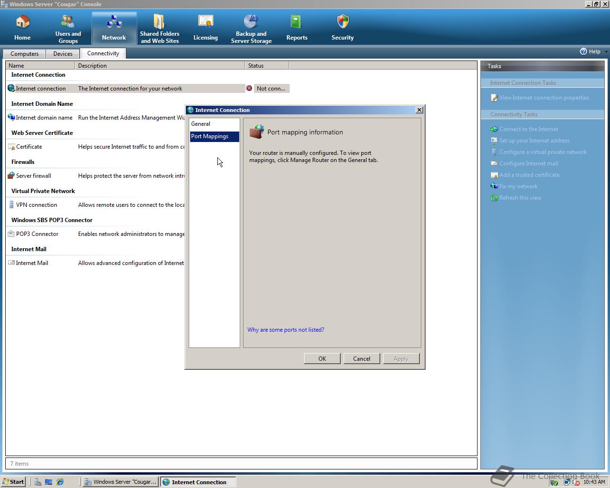Image resolution: width=610 pixels, height=488 pixels.
Task: Select the Network section icon
Action: 114,21
